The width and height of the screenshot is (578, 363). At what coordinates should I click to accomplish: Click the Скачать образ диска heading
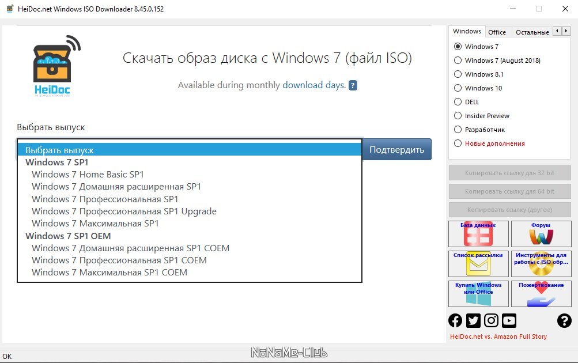pyautogui.click(x=267, y=58)
